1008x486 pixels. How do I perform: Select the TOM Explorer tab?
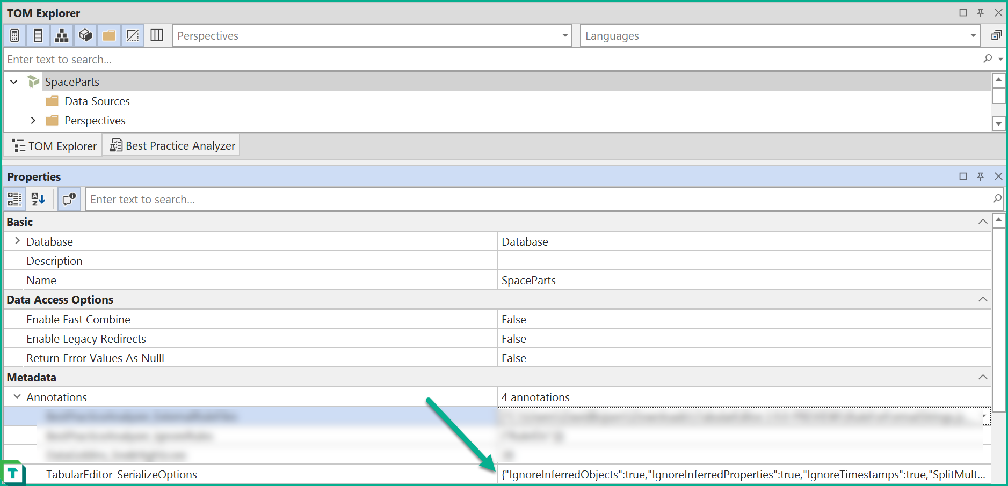click(54, 146)
